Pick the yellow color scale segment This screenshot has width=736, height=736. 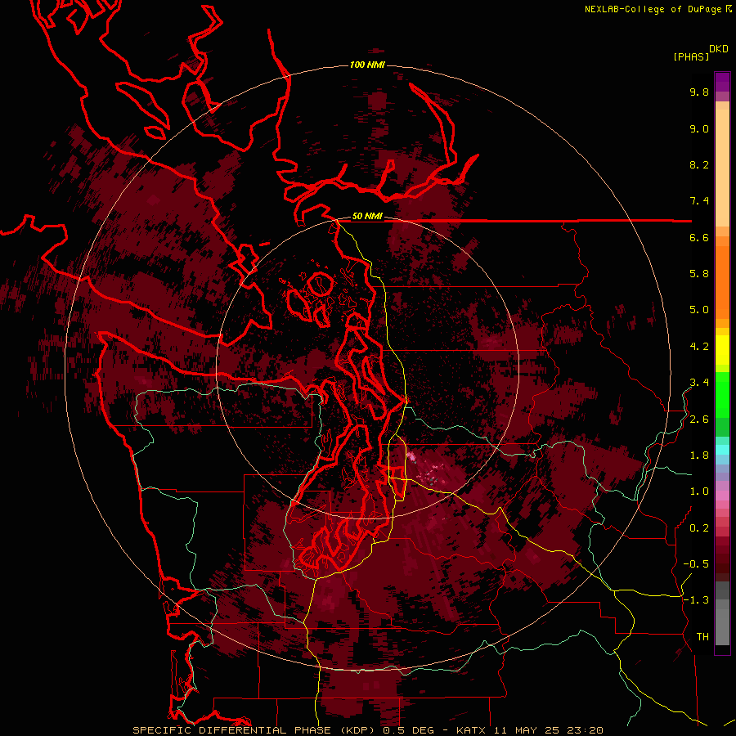(x=722, y=350)
